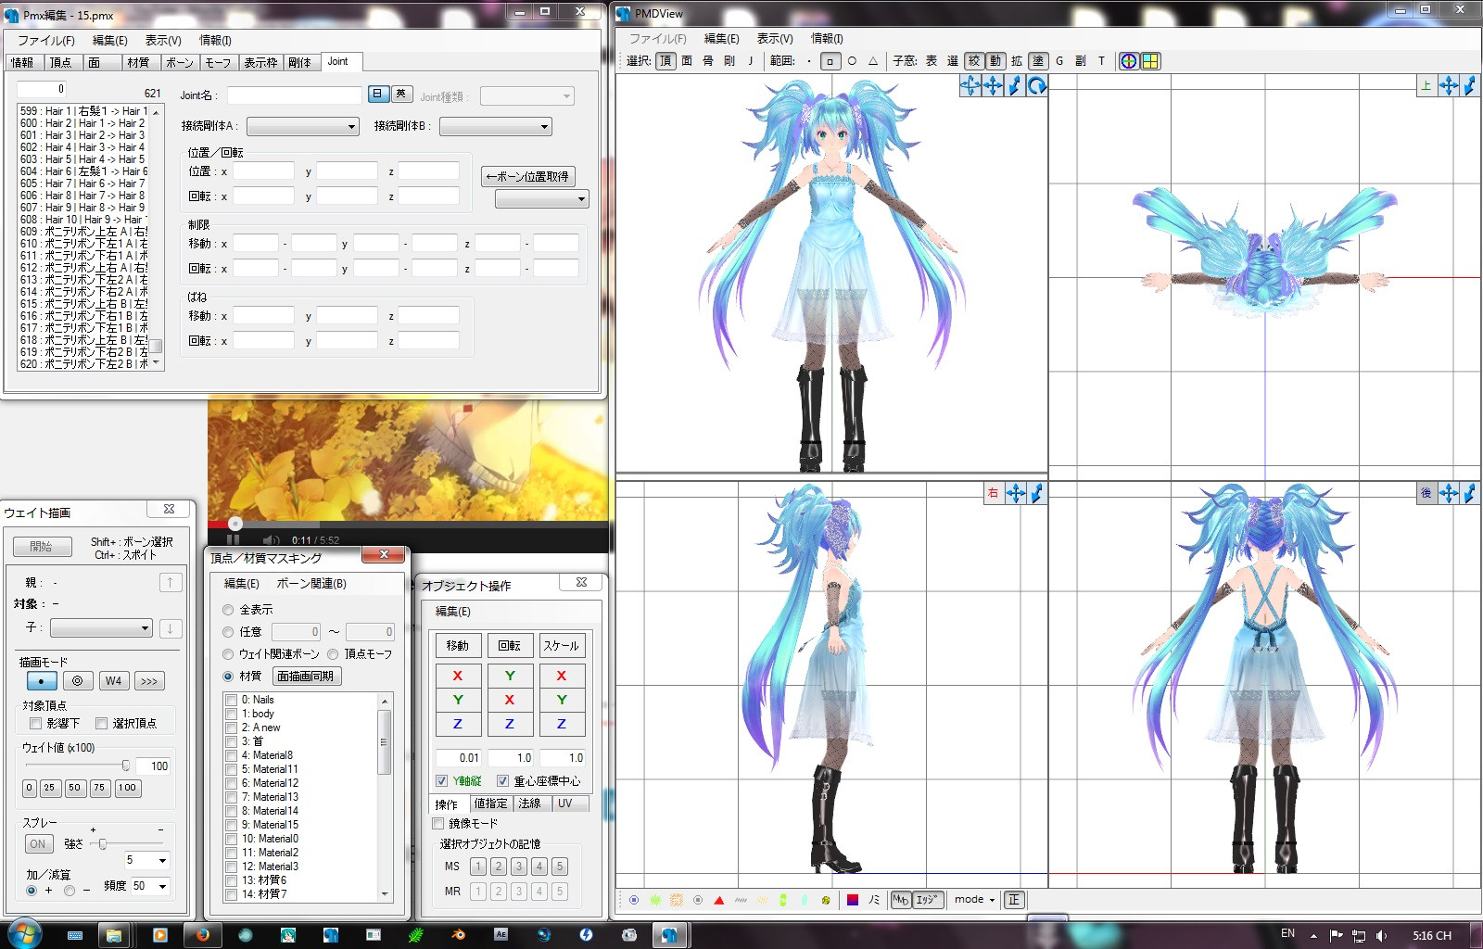Check the '0: Nails' material checkbox
This screenshot has width=1483, height=949.
232,700
